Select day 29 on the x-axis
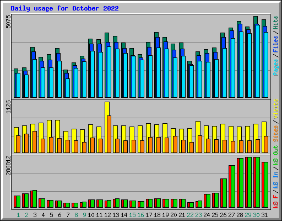Image resolution: width=282 pixels, height=221 pixels. 248,215
